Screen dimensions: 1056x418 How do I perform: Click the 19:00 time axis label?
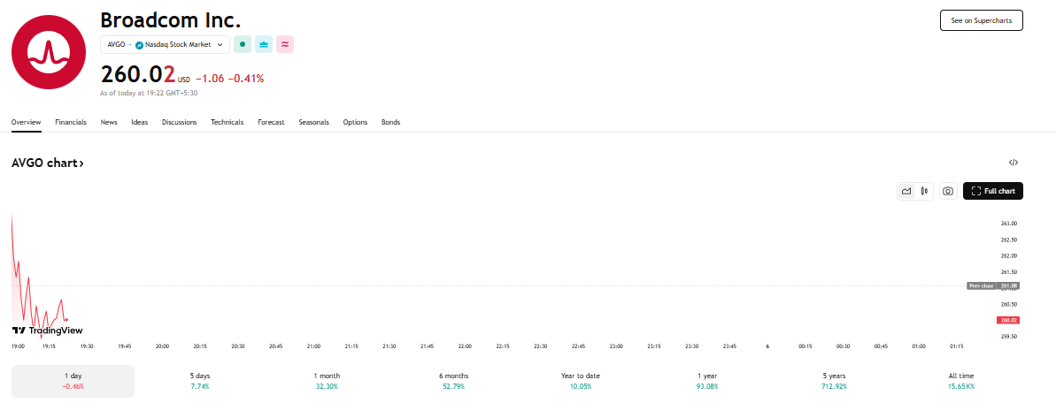coord(19,346)
